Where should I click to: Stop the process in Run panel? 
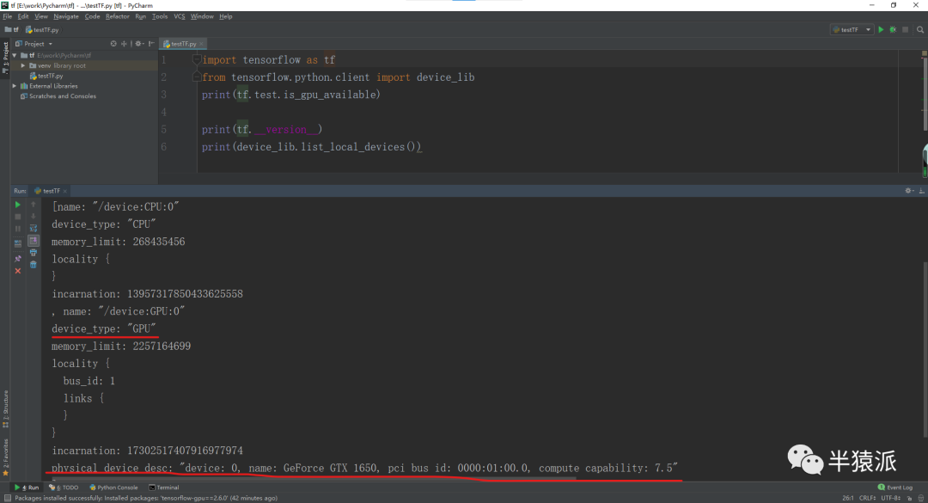click(x=18, y=217)
